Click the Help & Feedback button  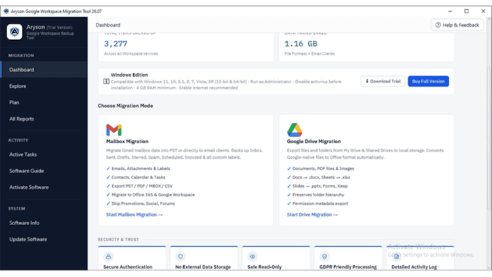(457, 25)
